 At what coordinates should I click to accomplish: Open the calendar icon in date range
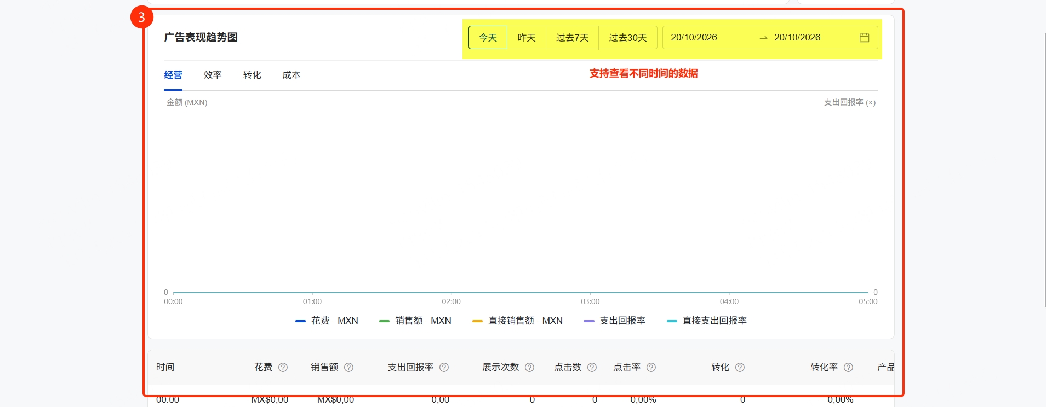point(864,38)
